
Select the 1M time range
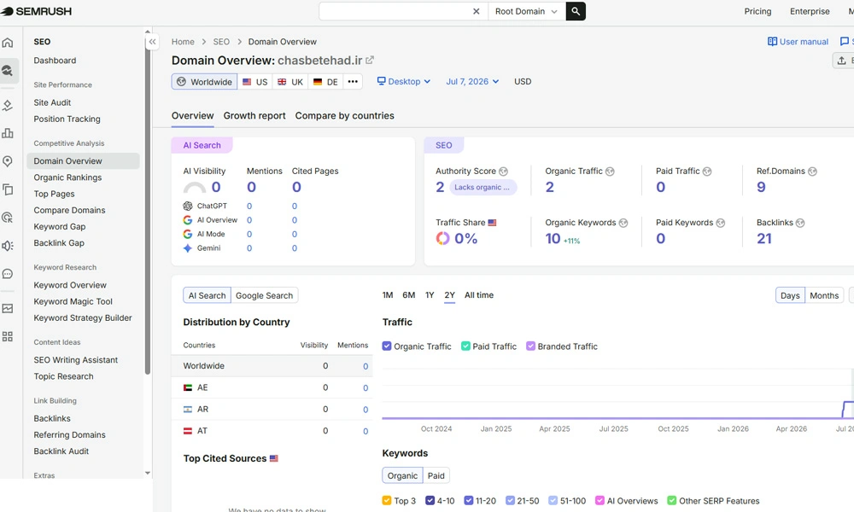(x=388, y=295)
